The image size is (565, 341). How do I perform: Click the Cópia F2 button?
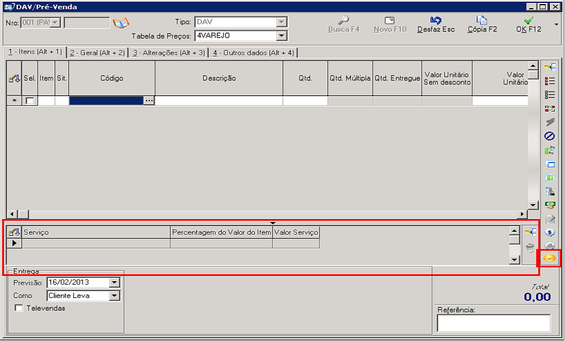482,24
